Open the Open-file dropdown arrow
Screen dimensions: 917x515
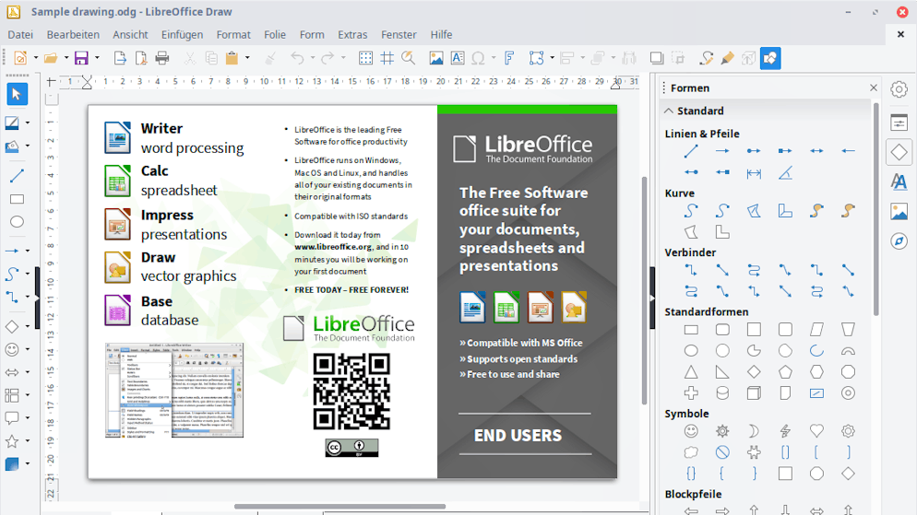point(66,58)
